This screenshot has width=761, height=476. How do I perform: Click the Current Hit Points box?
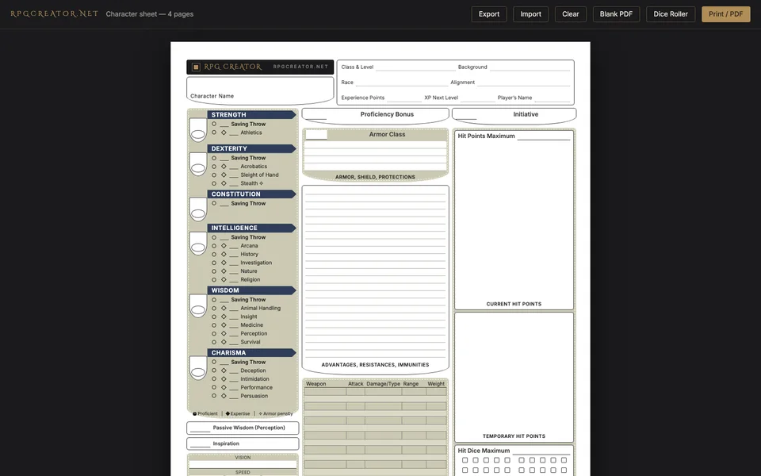pyautogui.click(x=514, y=221)
